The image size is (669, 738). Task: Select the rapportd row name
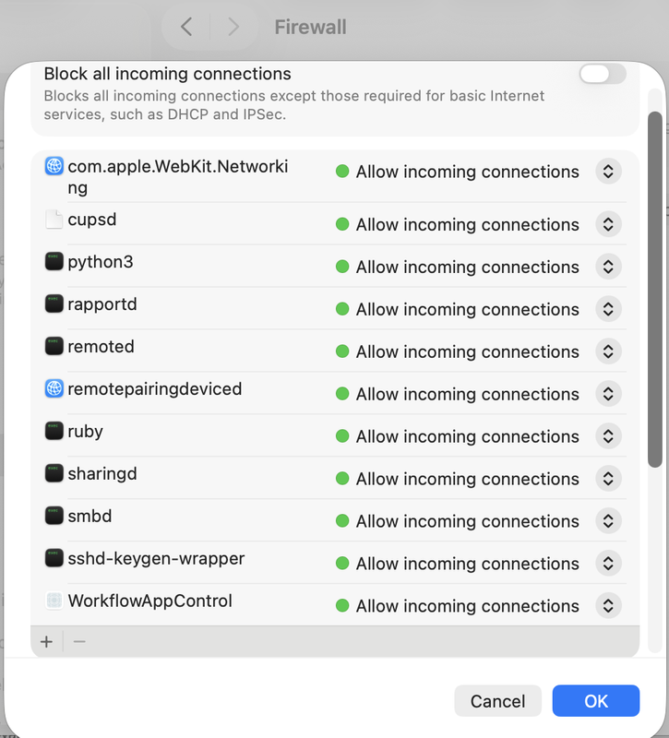point(102,304)
